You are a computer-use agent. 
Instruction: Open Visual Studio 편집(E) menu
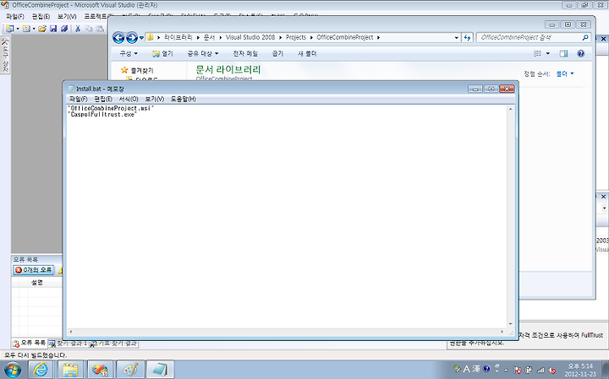[41, 16]
